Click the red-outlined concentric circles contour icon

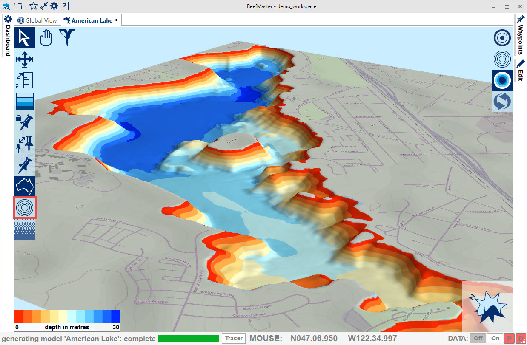(x=25, y=208)
